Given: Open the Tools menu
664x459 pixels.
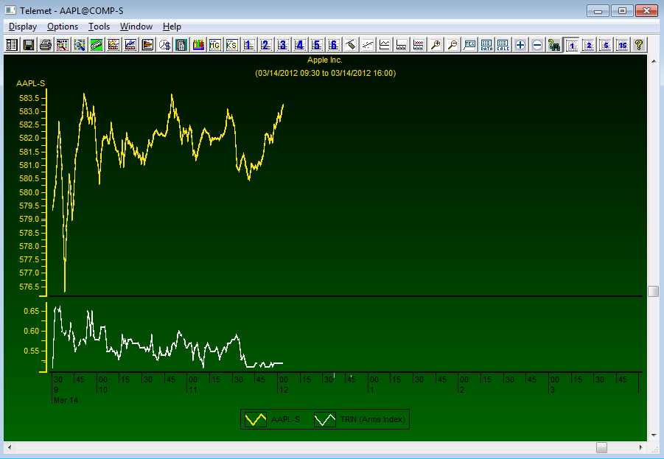Looking at the screenshot, I should coord(99,27).
